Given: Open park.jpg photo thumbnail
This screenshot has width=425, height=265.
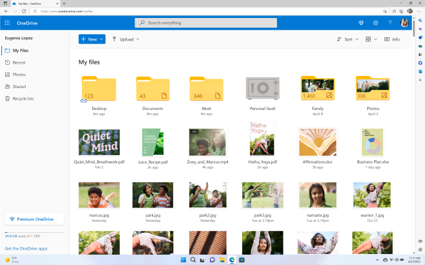Looking at the screenshot, I should click(153, 195).
